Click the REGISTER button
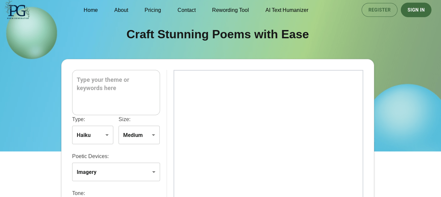The width and height of the screenshot is (441, 197). [379, 10]
